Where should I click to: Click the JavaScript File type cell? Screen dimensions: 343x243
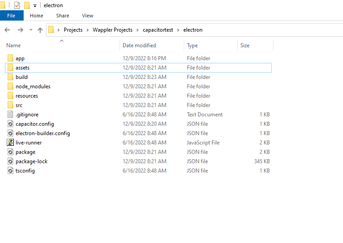coord(203,143)
